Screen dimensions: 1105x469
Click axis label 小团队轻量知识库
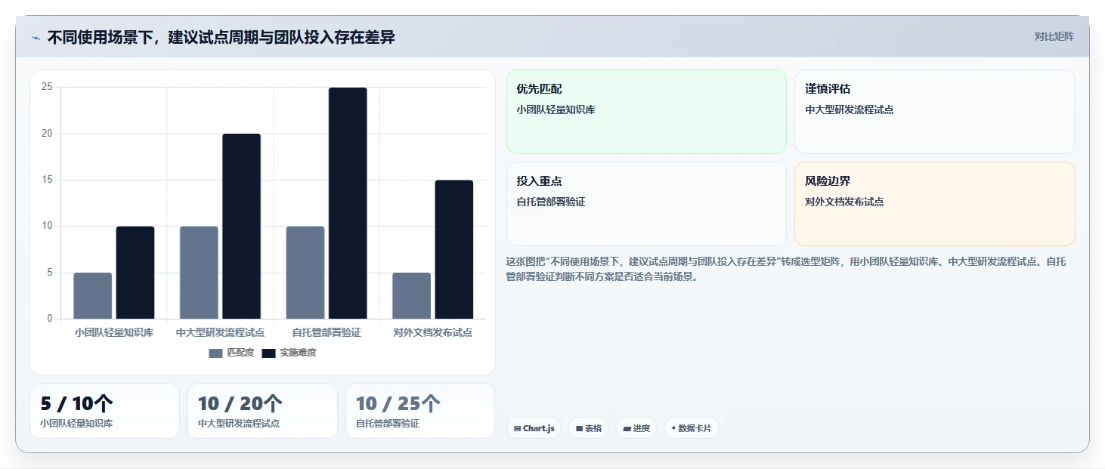[114, 332]
